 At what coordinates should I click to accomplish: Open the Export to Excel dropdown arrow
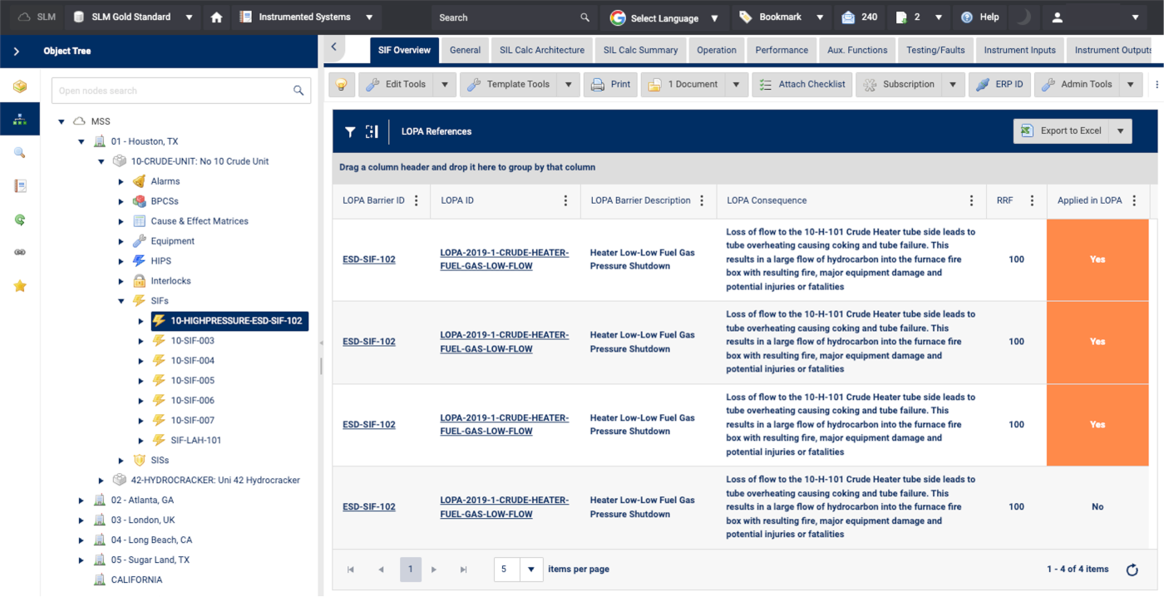click(1121, 131)
